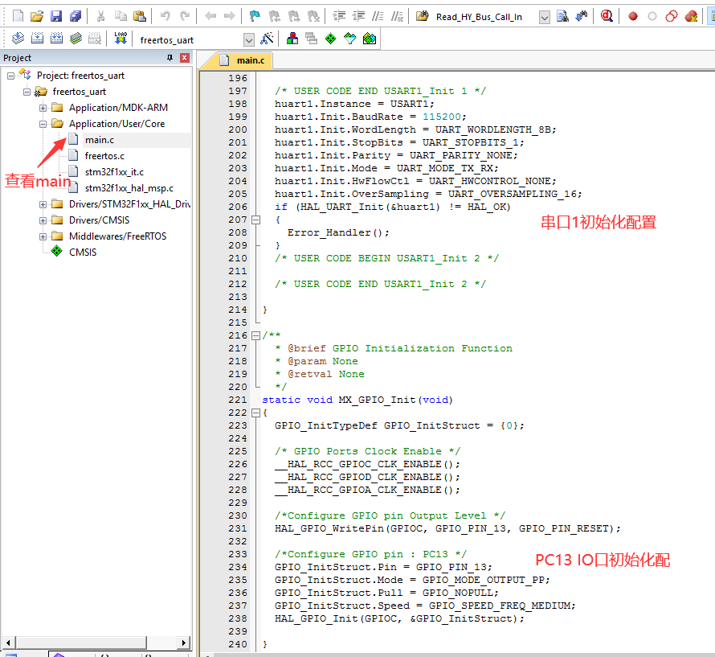The height and width of the screenshot is (657, 715).
Task: Insert bookmark using the blue flag icon
Action: 255,16
